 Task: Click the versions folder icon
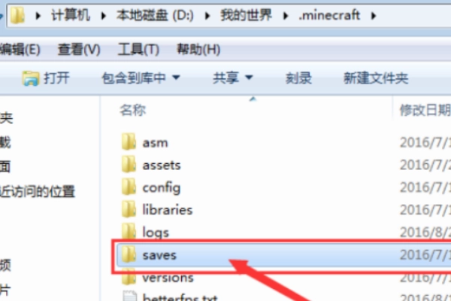coord(129,278)
